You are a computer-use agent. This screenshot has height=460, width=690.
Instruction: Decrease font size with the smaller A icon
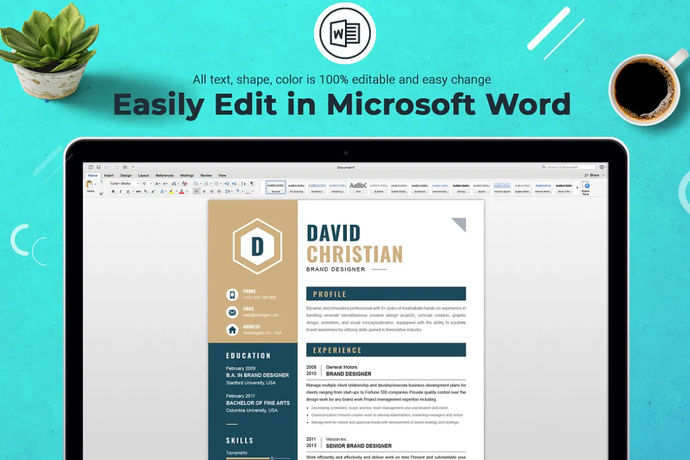point(165,184)
